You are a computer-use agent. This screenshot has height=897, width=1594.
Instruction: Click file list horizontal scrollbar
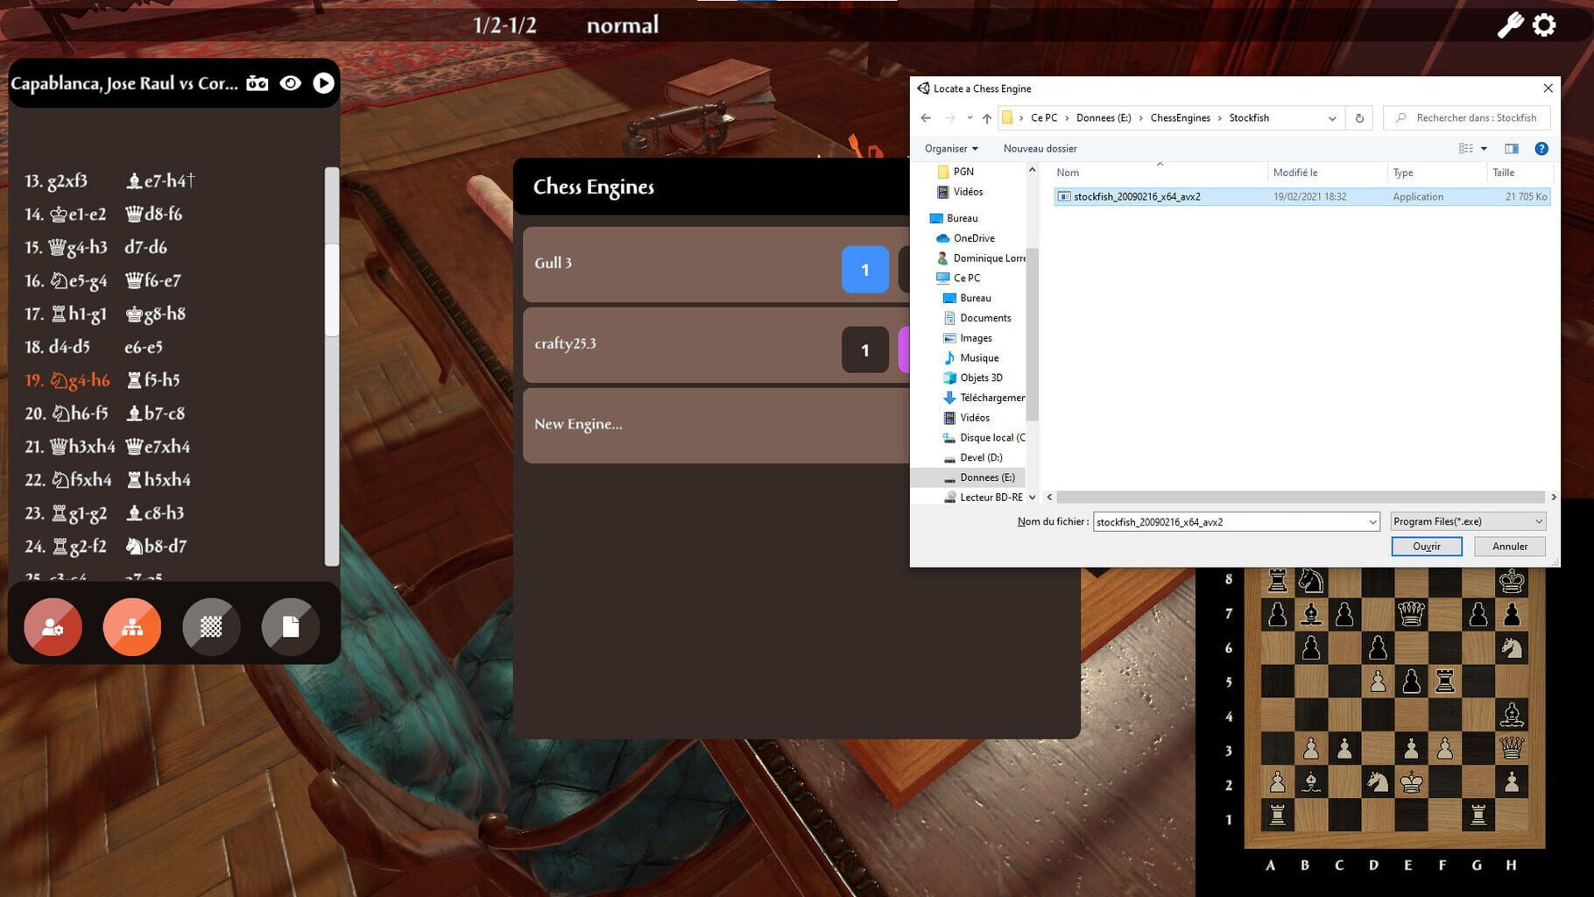click(x=1301, y=498)
